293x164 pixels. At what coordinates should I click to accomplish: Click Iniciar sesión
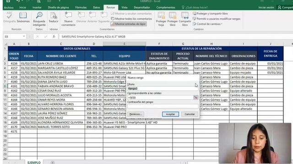point(266,7)
